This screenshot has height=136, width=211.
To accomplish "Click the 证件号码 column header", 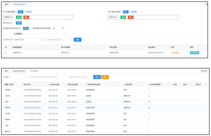I will [27, 85].
